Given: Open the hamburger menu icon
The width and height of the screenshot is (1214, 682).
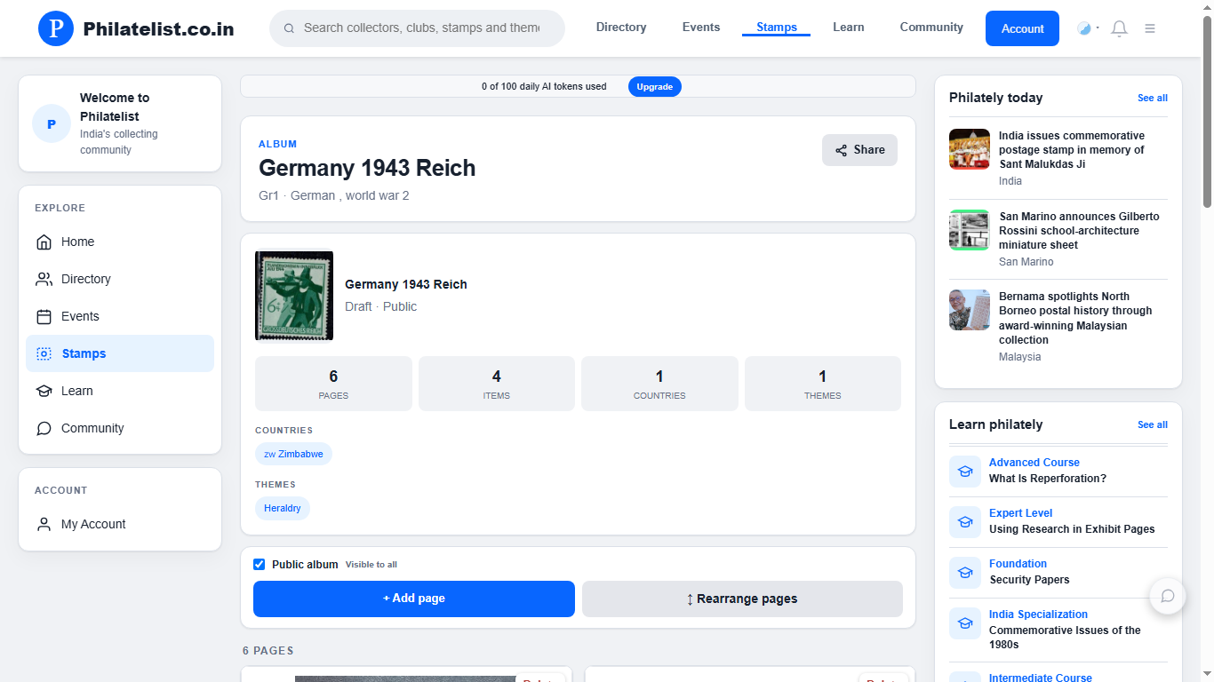Looking at the screenshot, I should (x=1150, y=28).
